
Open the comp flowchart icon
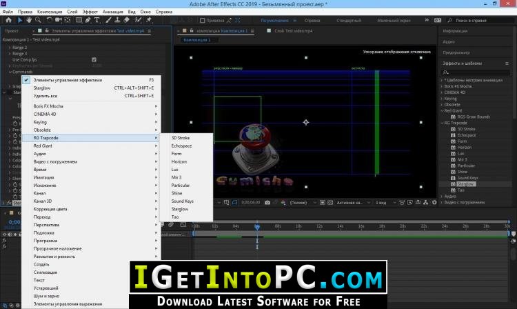point(426,203)
